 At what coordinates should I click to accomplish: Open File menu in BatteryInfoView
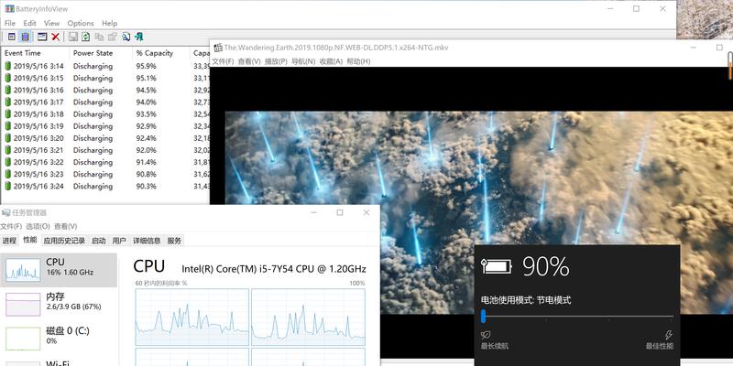(10, 23)
